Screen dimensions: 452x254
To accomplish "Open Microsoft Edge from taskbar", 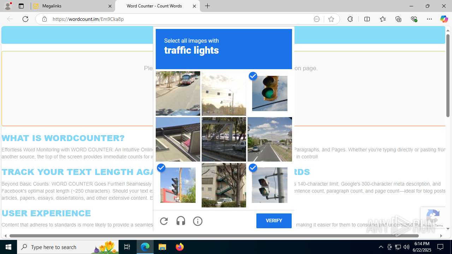I will pyautogui.click(x=145, y=247).
